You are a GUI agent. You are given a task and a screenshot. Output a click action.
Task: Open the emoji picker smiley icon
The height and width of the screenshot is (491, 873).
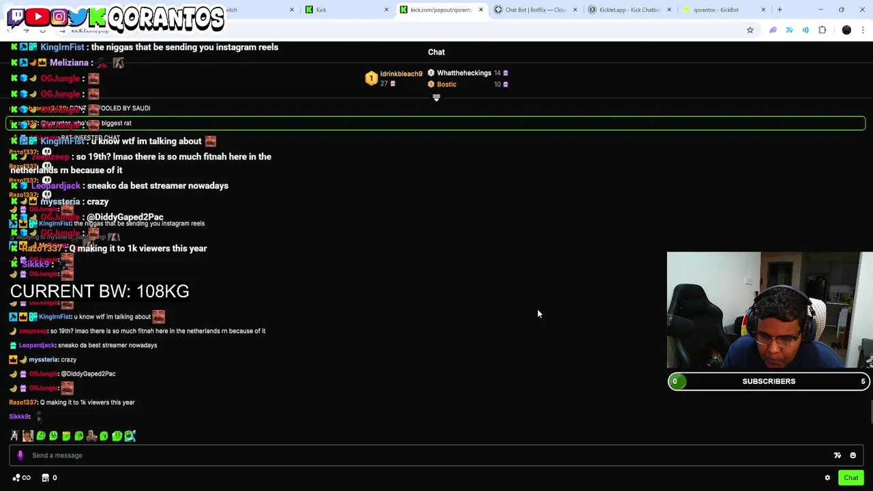click(x=853, y=456)
